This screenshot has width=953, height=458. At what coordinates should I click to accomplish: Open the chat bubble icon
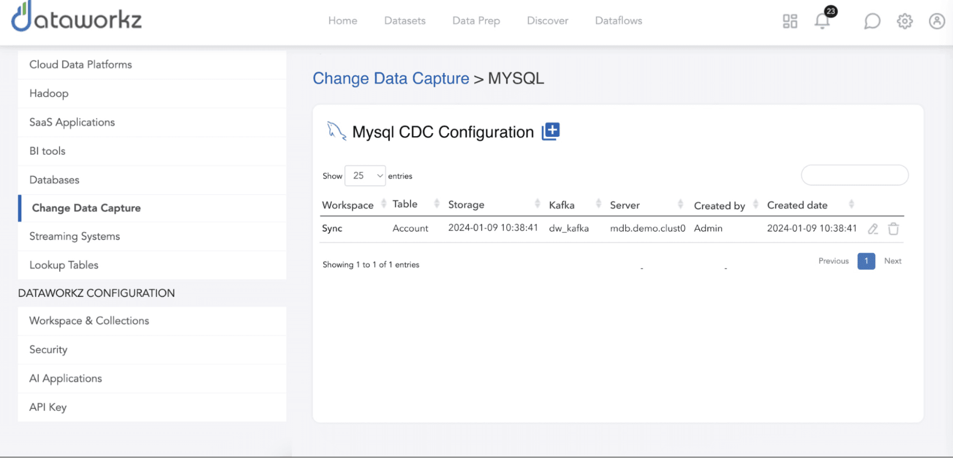click(872, 21)
